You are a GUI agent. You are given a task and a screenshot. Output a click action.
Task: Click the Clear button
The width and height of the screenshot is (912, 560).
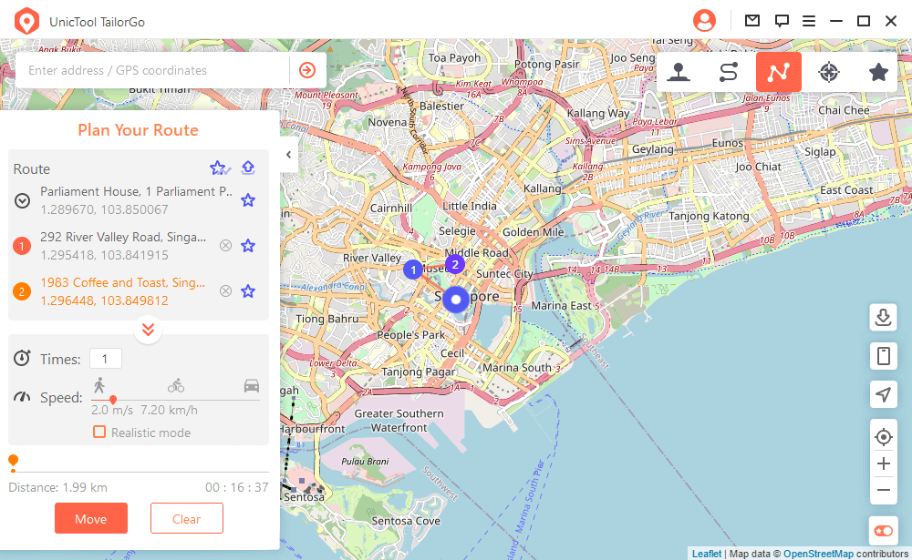click(187, 518)
